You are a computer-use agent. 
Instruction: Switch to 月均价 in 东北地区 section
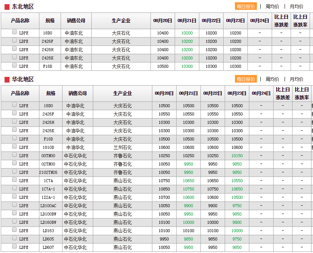point(296,6)
